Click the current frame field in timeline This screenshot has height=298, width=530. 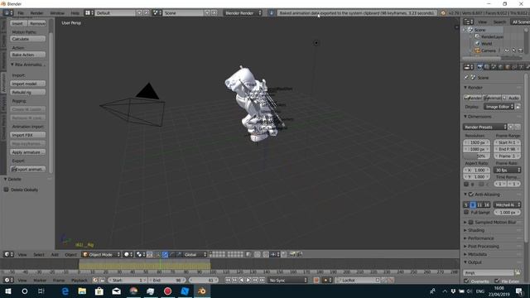[204, 280]
